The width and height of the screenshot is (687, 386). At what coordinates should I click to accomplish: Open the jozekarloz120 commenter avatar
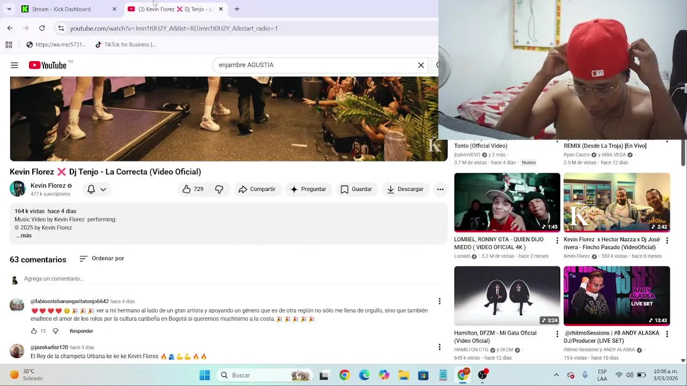(x=17, y=351)
